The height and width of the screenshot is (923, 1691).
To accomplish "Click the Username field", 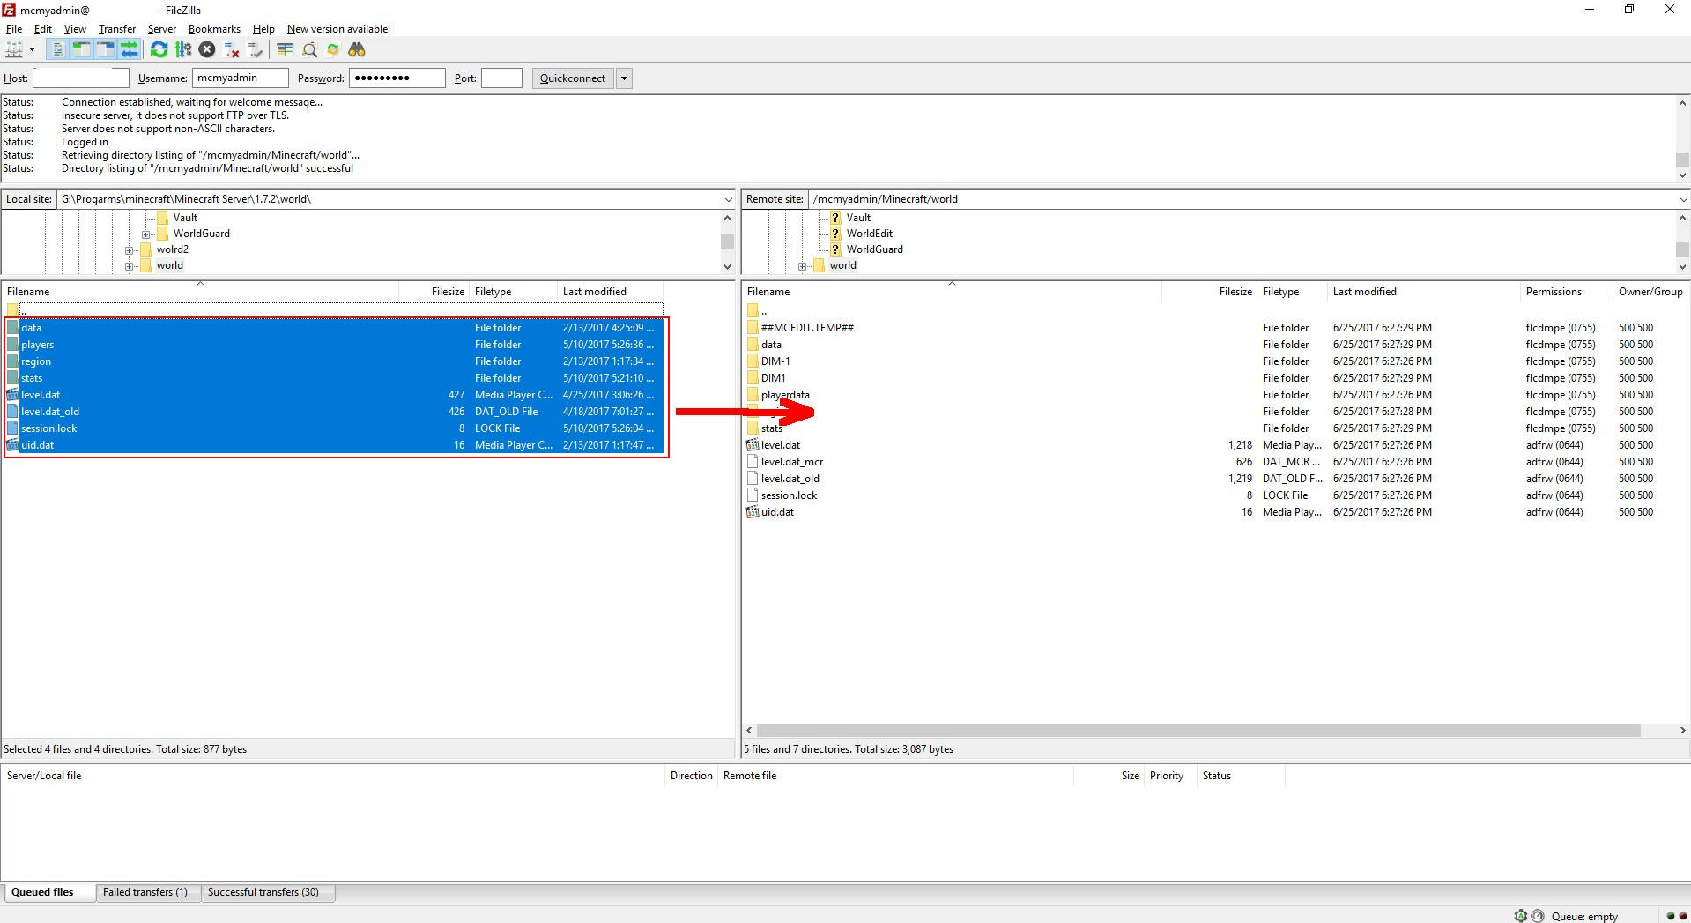I will (240, 78).
